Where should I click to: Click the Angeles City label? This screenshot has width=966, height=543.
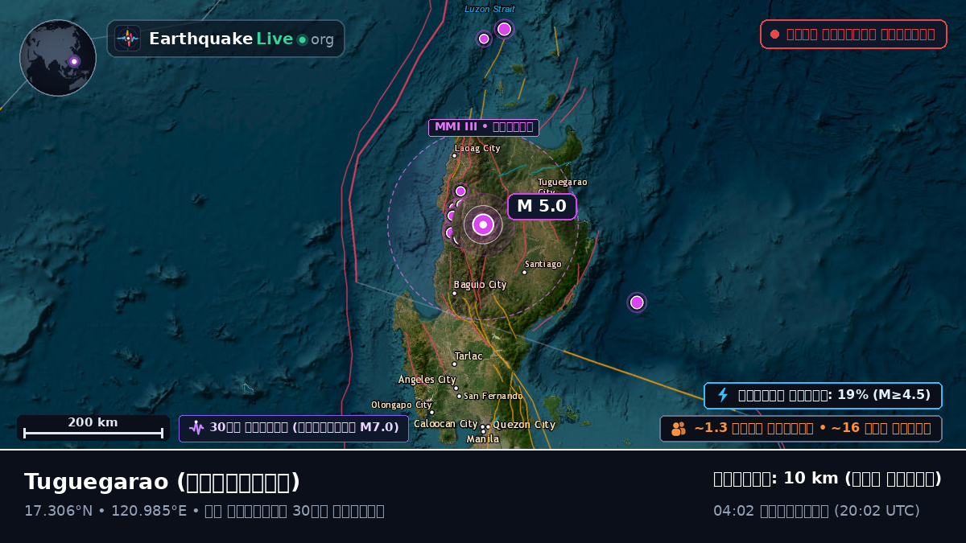[x=427, y=380]
